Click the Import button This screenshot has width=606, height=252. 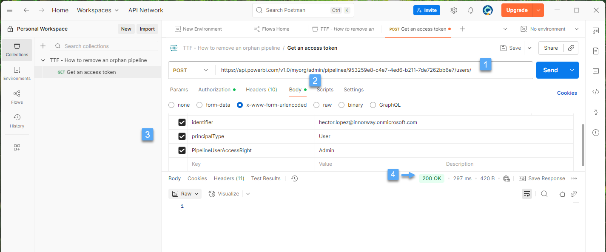(148, 29)
